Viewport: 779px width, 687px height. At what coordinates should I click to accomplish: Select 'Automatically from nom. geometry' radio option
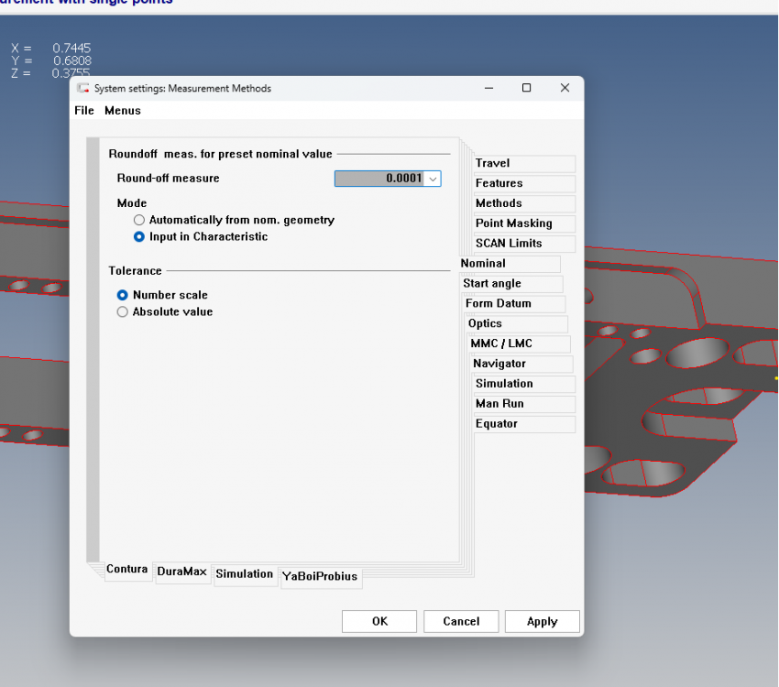[139, 220]
